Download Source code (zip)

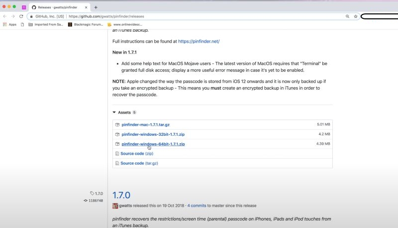click(132, 154)
